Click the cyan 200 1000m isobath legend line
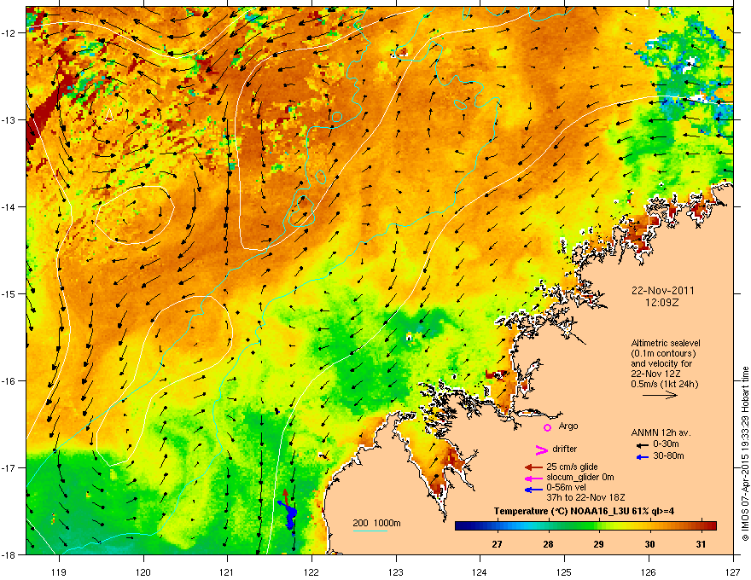The image size is (751, 580). (x=370, y=531)
